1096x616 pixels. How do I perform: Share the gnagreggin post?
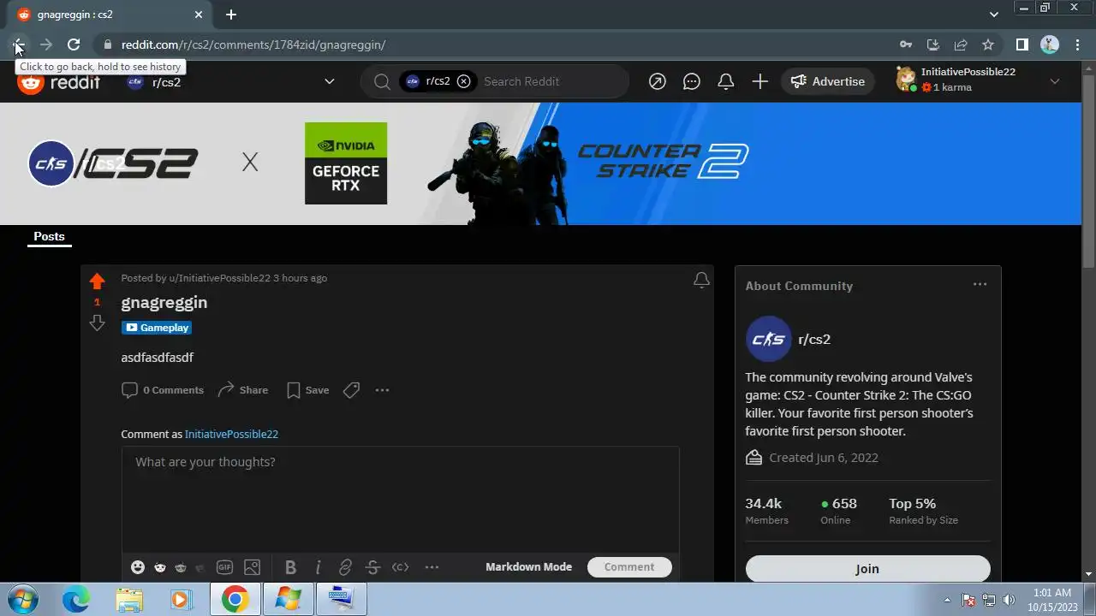tap(242, 390)
